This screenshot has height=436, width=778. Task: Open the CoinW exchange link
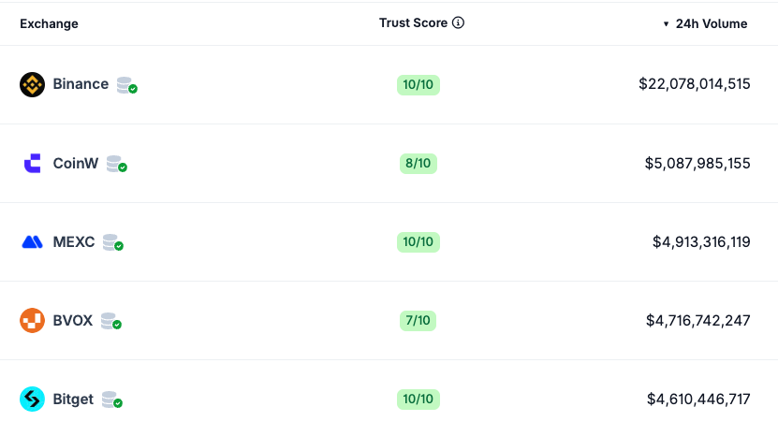75,163
